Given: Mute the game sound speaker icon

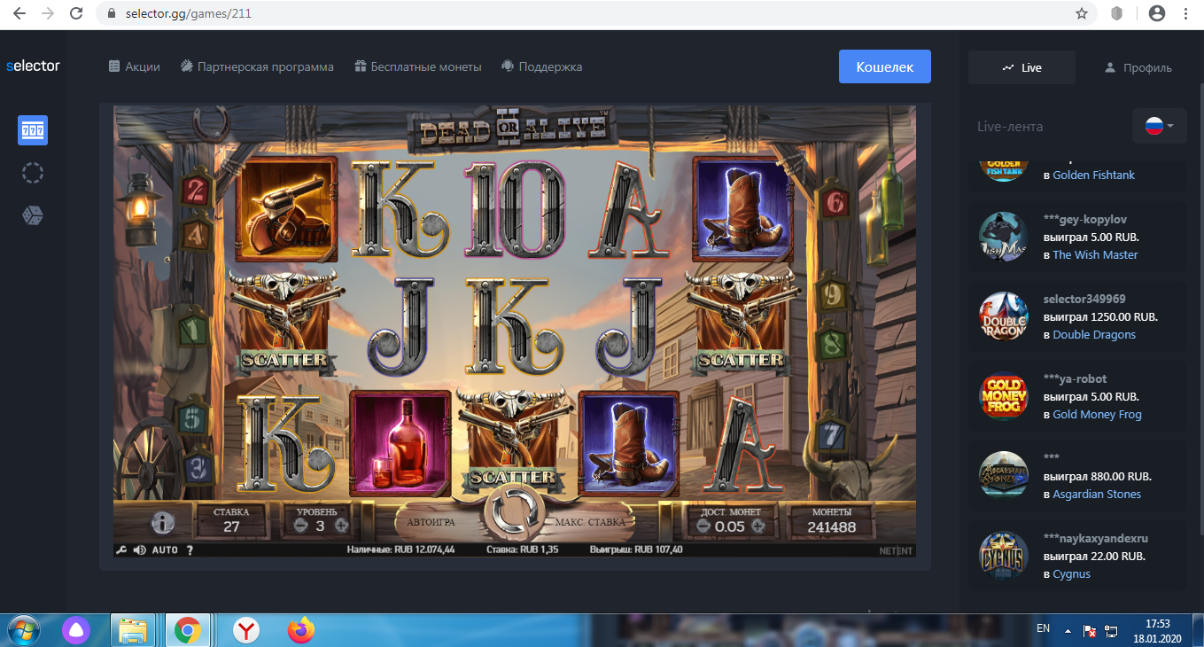Looking at the screenshot, I should click(x=139, y=550).
